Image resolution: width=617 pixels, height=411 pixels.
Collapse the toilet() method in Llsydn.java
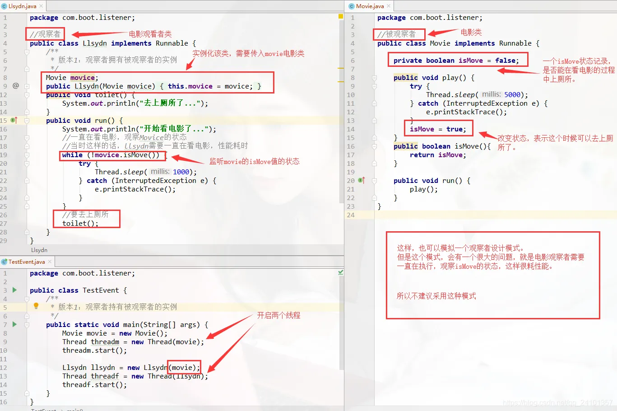pos(27,94)
